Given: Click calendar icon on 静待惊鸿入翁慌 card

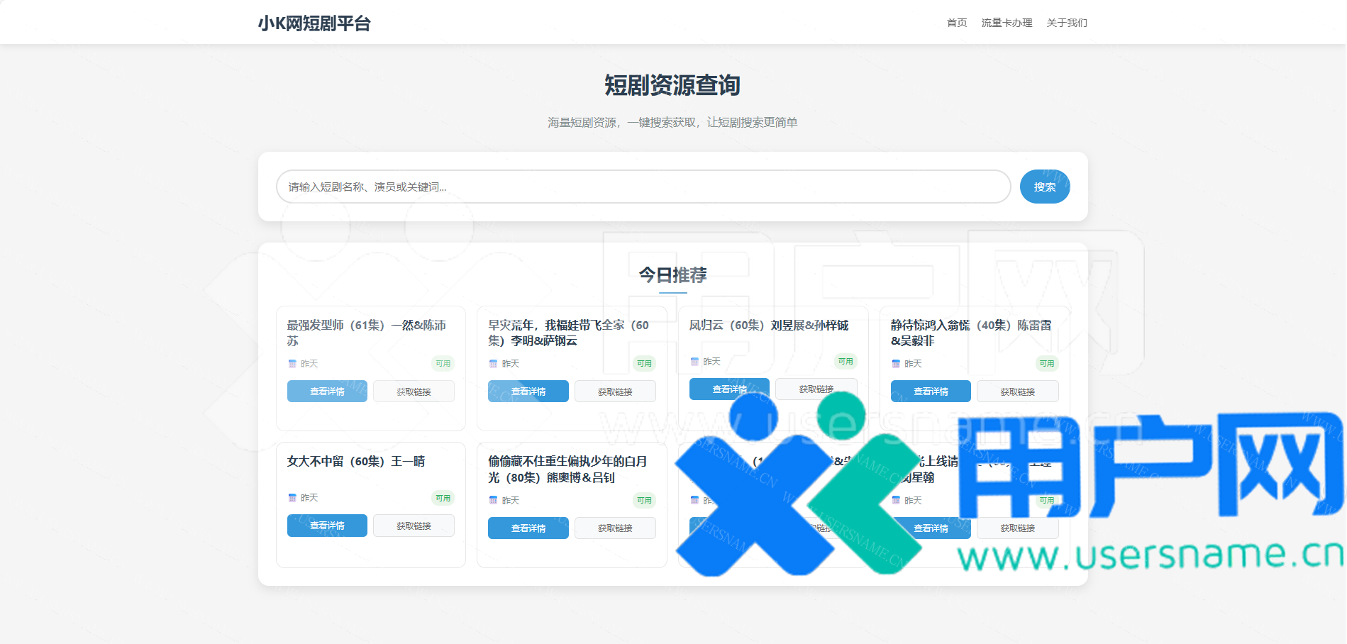Looking at the screenshot, I should 896,364.
